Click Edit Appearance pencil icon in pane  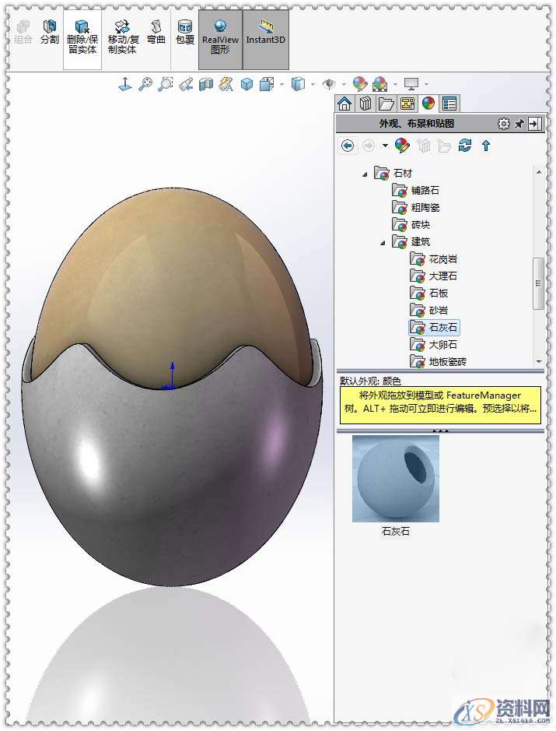402,146
